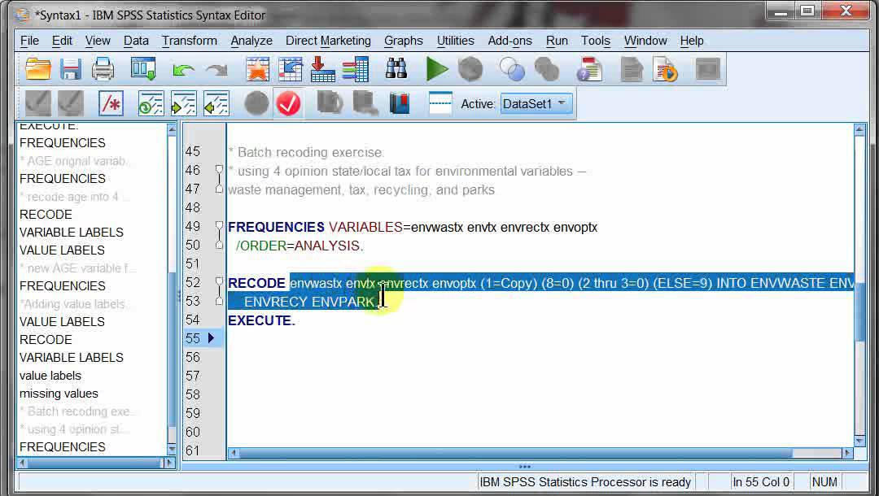Select 'Batch recoding exe...' navigation entry
Screen dimensions: 879x496
(x=77, y=411)
